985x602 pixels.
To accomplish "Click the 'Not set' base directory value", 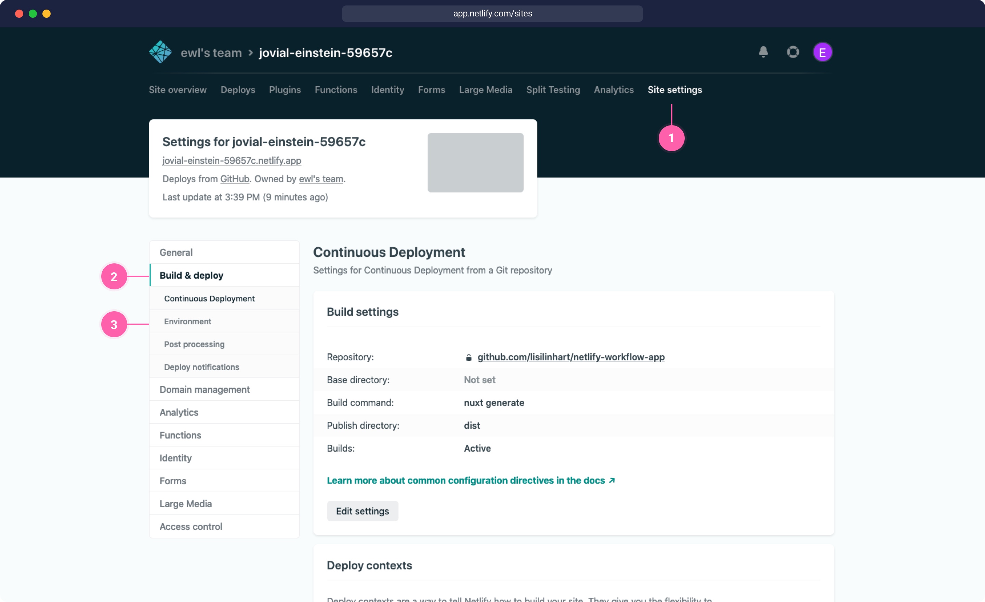I will (x=479, y=380).
